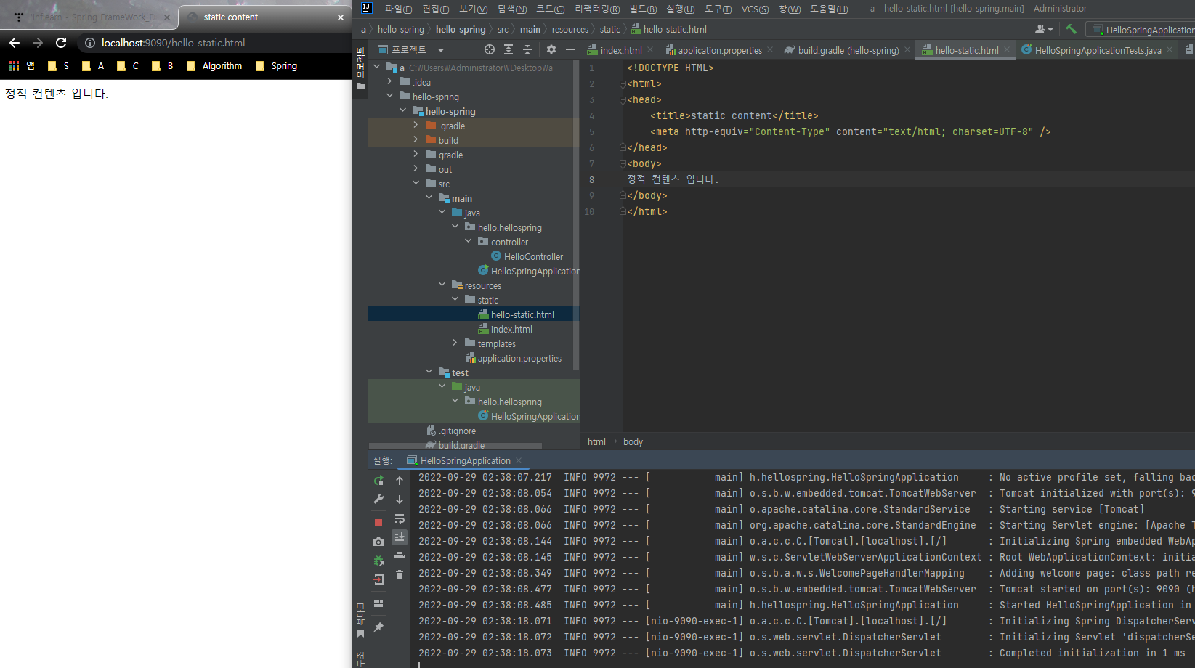This screenshot has width=1195, height=668.
Task: Open run configuration wrench icon
Action: pyautogui.click(x=378, y=500)
